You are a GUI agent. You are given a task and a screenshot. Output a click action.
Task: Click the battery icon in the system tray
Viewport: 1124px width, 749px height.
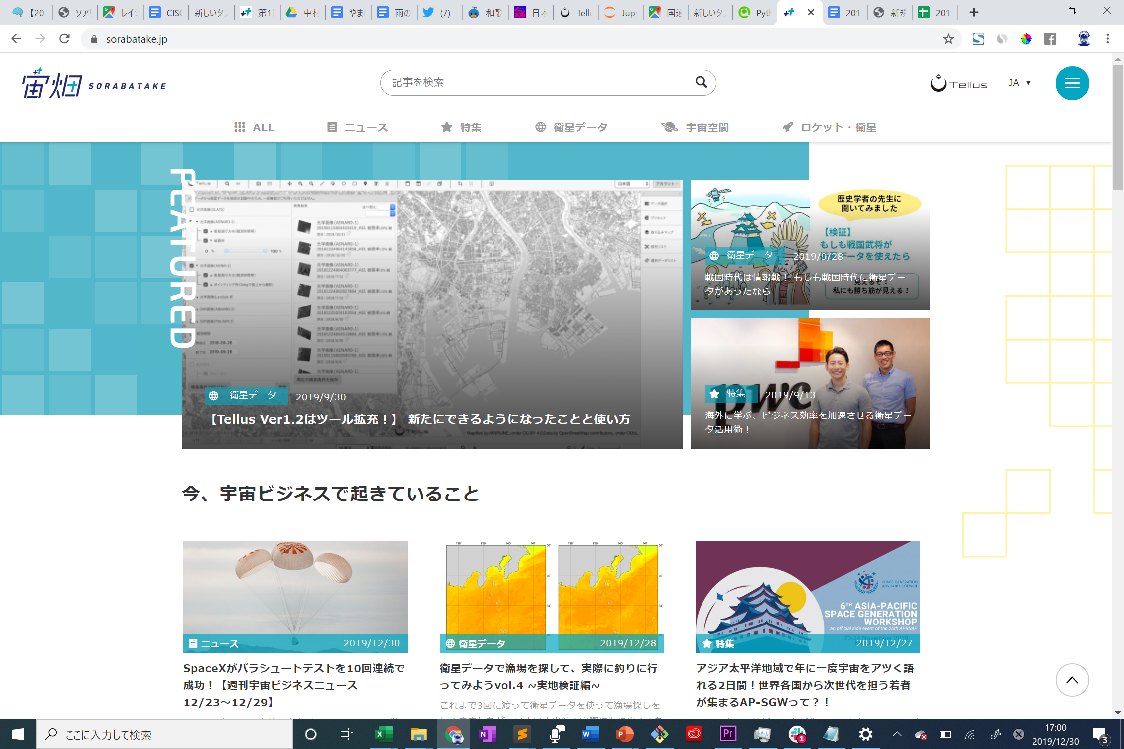click(x=945, y=734)
